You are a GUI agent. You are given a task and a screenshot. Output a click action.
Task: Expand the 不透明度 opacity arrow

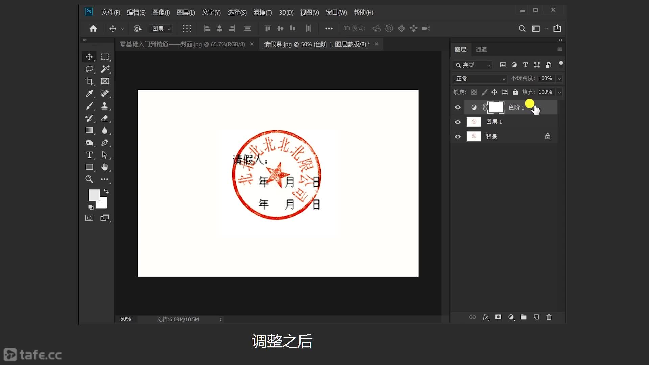(x=559, y=79)
